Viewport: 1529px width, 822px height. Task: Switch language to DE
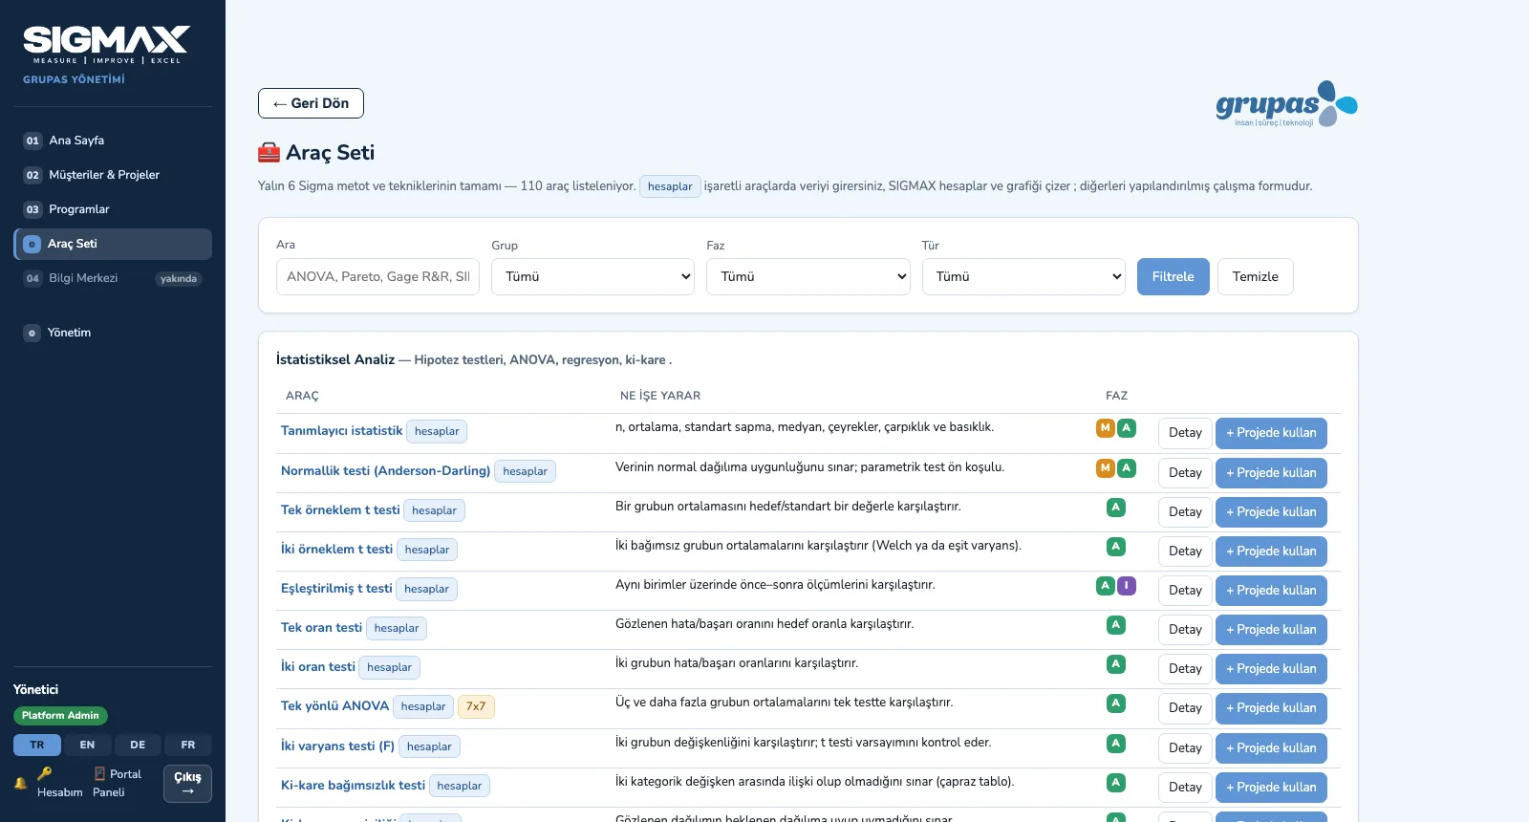[x=138, y=746]
